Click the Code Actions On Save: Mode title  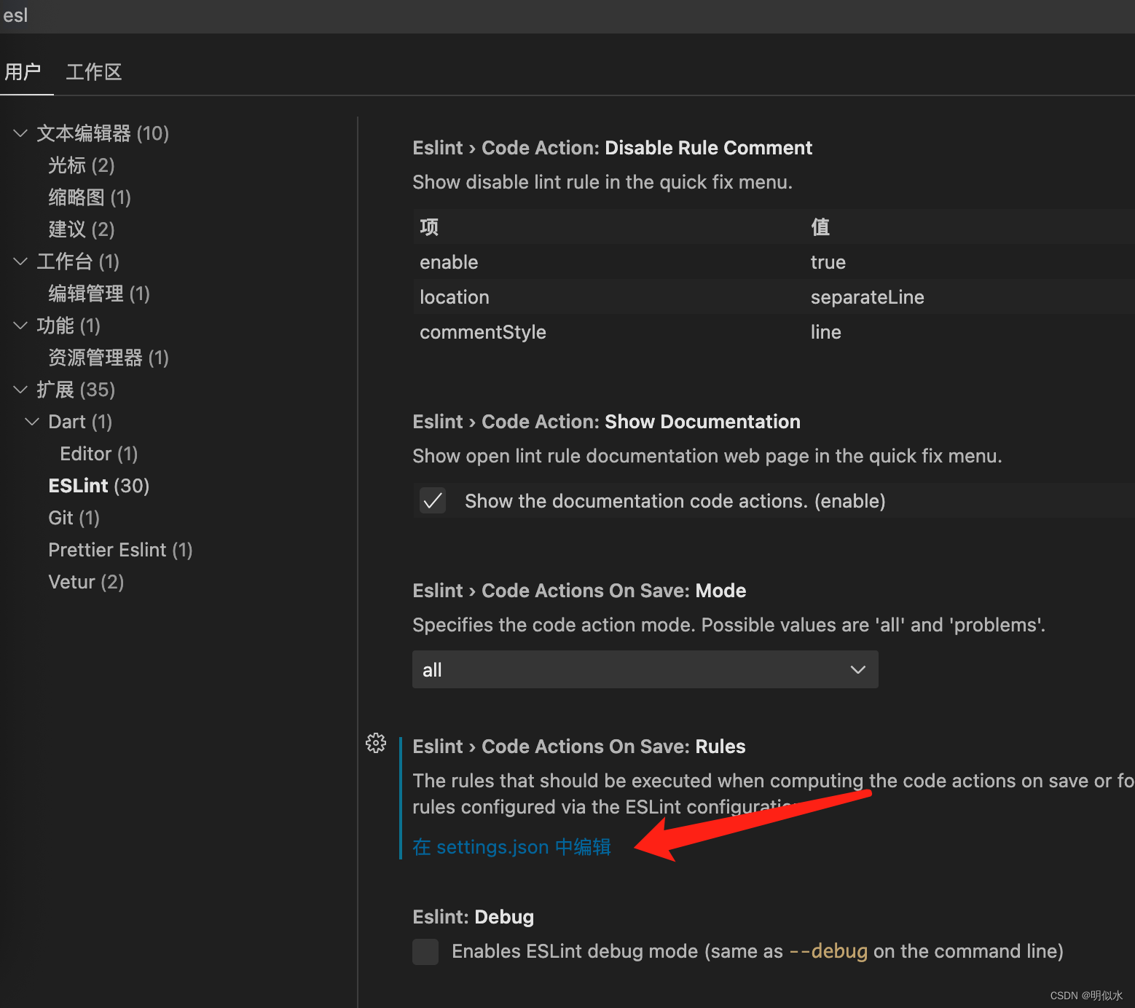point(579,591)
